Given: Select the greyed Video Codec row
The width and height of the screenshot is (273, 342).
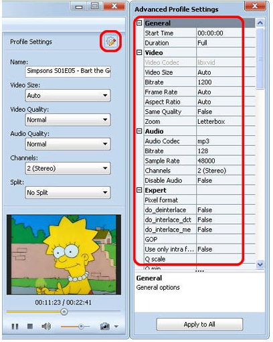Looking at the screenshot, I should [x=199, y=62].
